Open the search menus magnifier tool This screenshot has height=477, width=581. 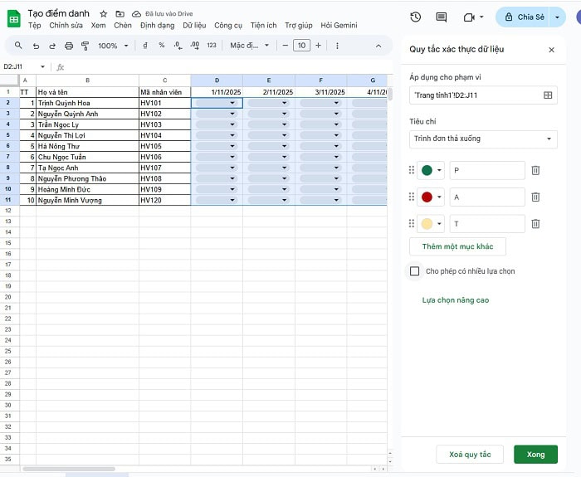coord(18,46)
